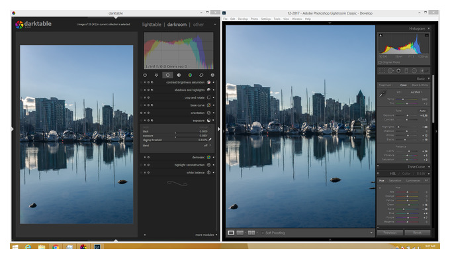450x259 pixels.
Task: Click the Lightroom Temp slider handle
Action: click(x=403, y=99)
